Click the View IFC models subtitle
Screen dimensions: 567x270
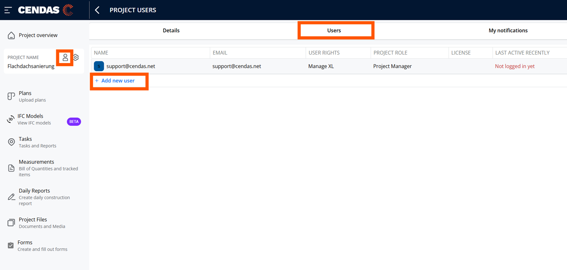point(34,123)
